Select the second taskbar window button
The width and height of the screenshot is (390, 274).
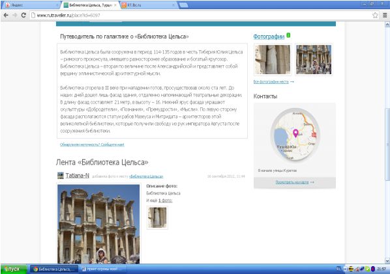[x=103, y=269]
